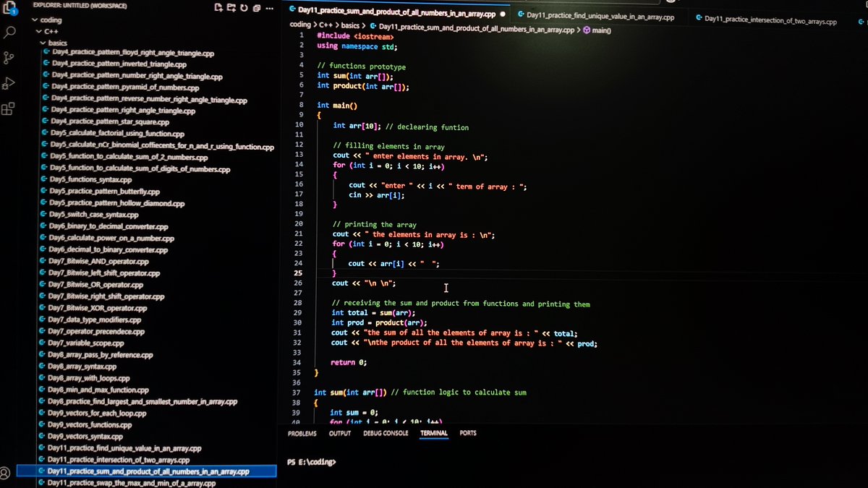Click the main() symbol icon in breadcrumbs

pos(586,30)
